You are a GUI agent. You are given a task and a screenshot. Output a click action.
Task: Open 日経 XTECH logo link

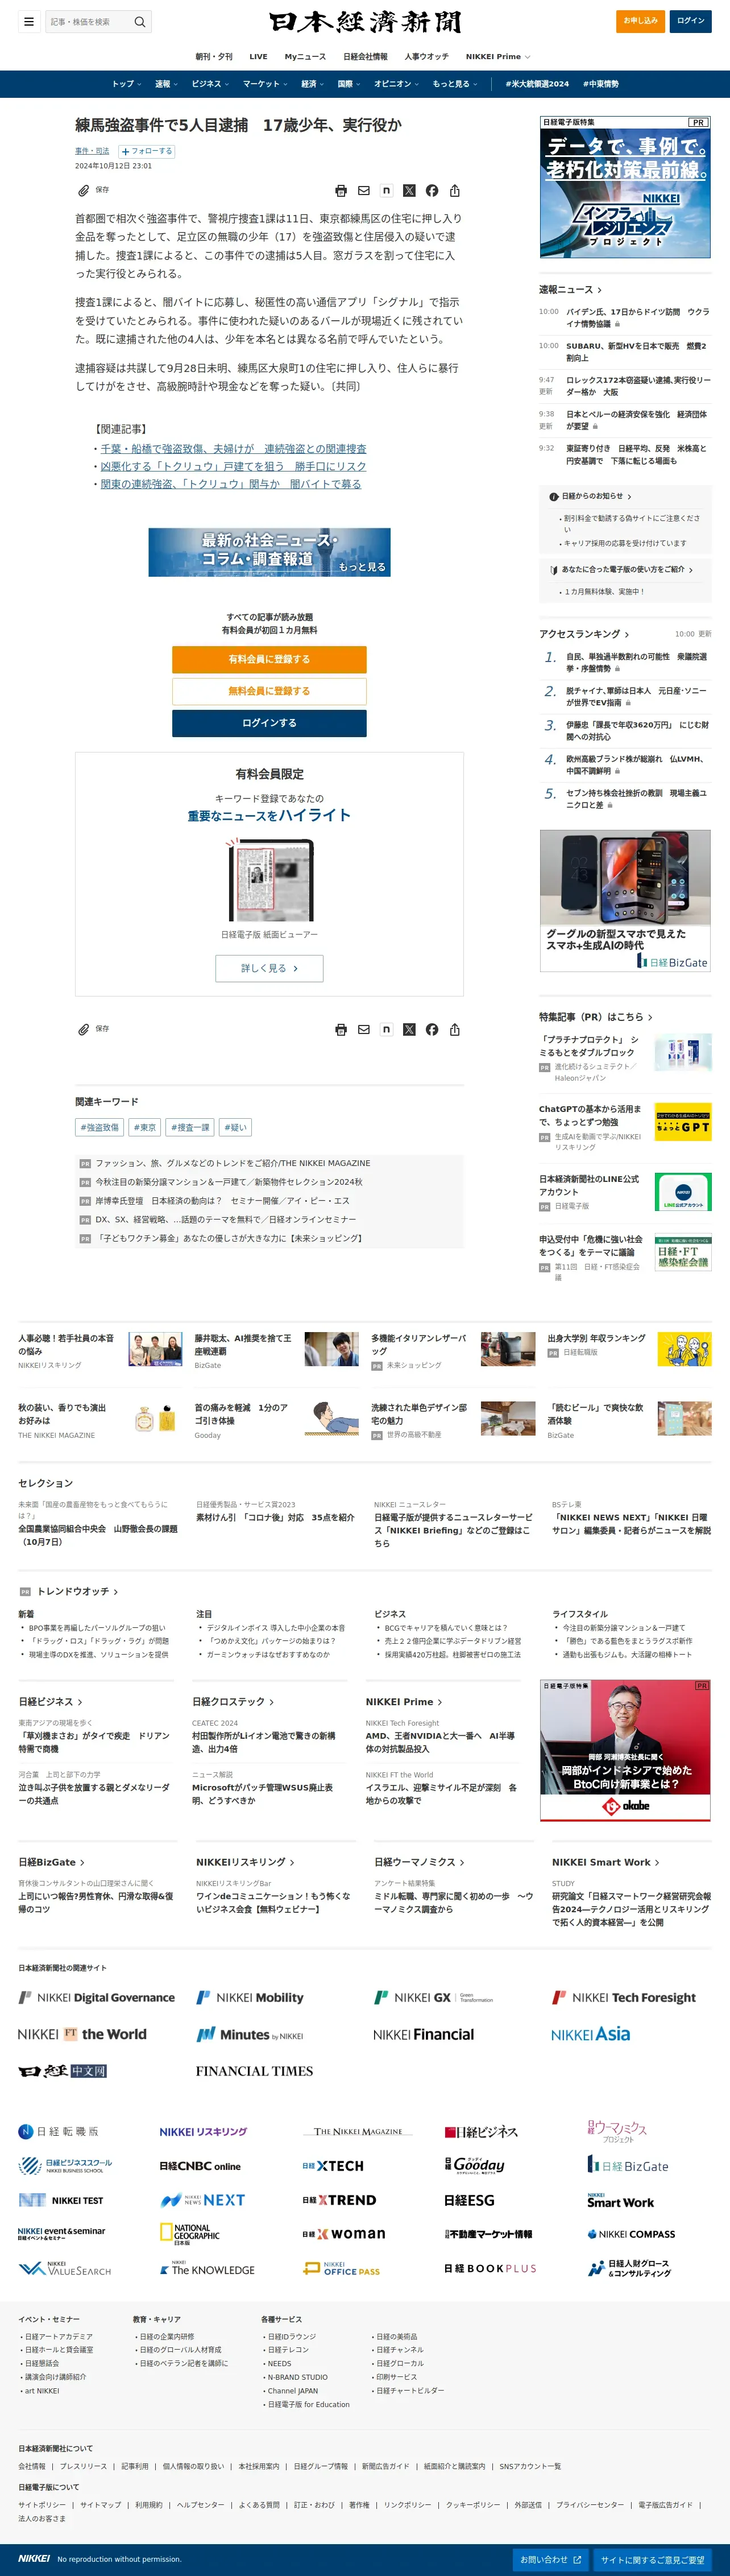coord(333,2166)
